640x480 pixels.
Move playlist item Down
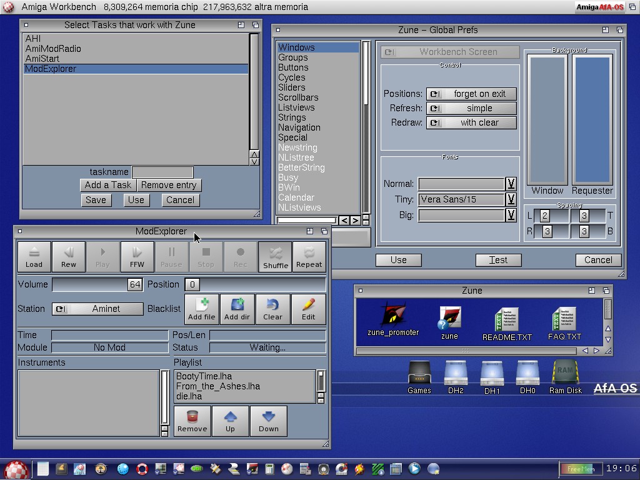point(268,421)
